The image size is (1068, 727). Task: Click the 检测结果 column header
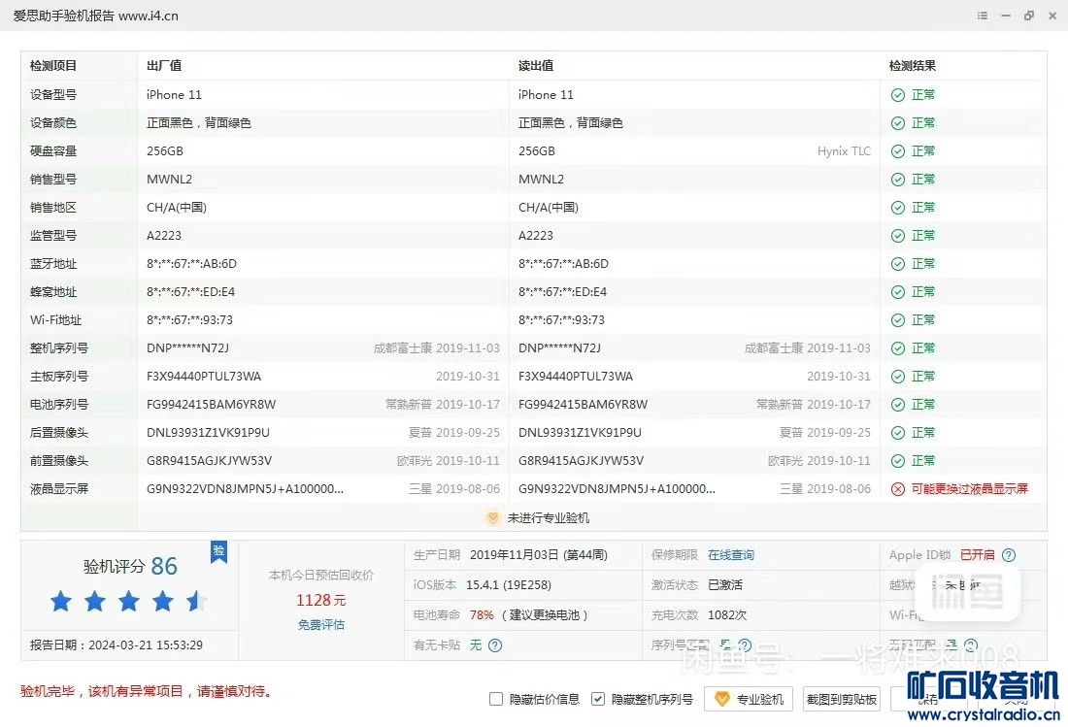click(913, 66)
